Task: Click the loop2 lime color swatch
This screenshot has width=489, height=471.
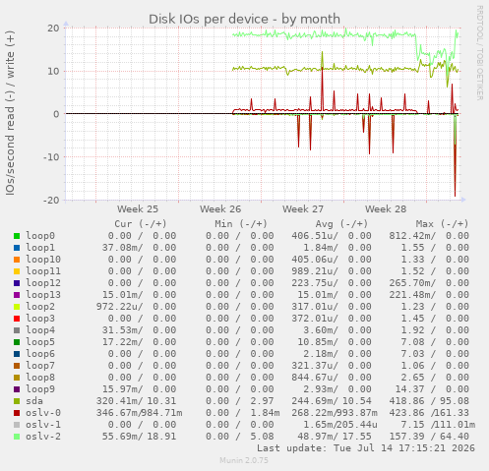Action: click(x=17, y=307)
